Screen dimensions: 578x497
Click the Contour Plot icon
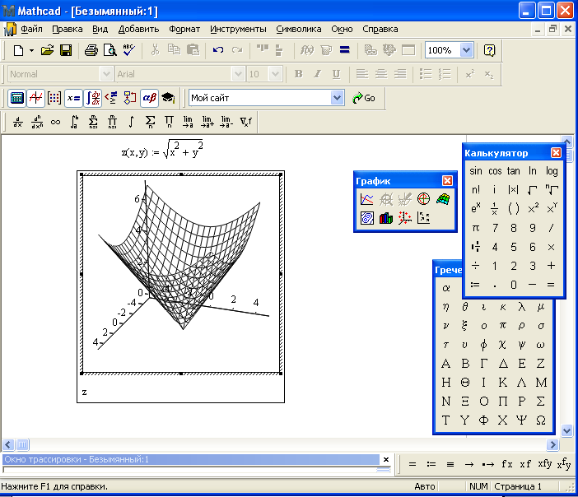[367, 218]
